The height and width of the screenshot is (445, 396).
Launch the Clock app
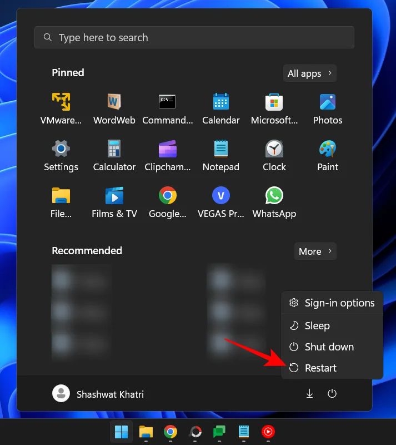(274, 156)
